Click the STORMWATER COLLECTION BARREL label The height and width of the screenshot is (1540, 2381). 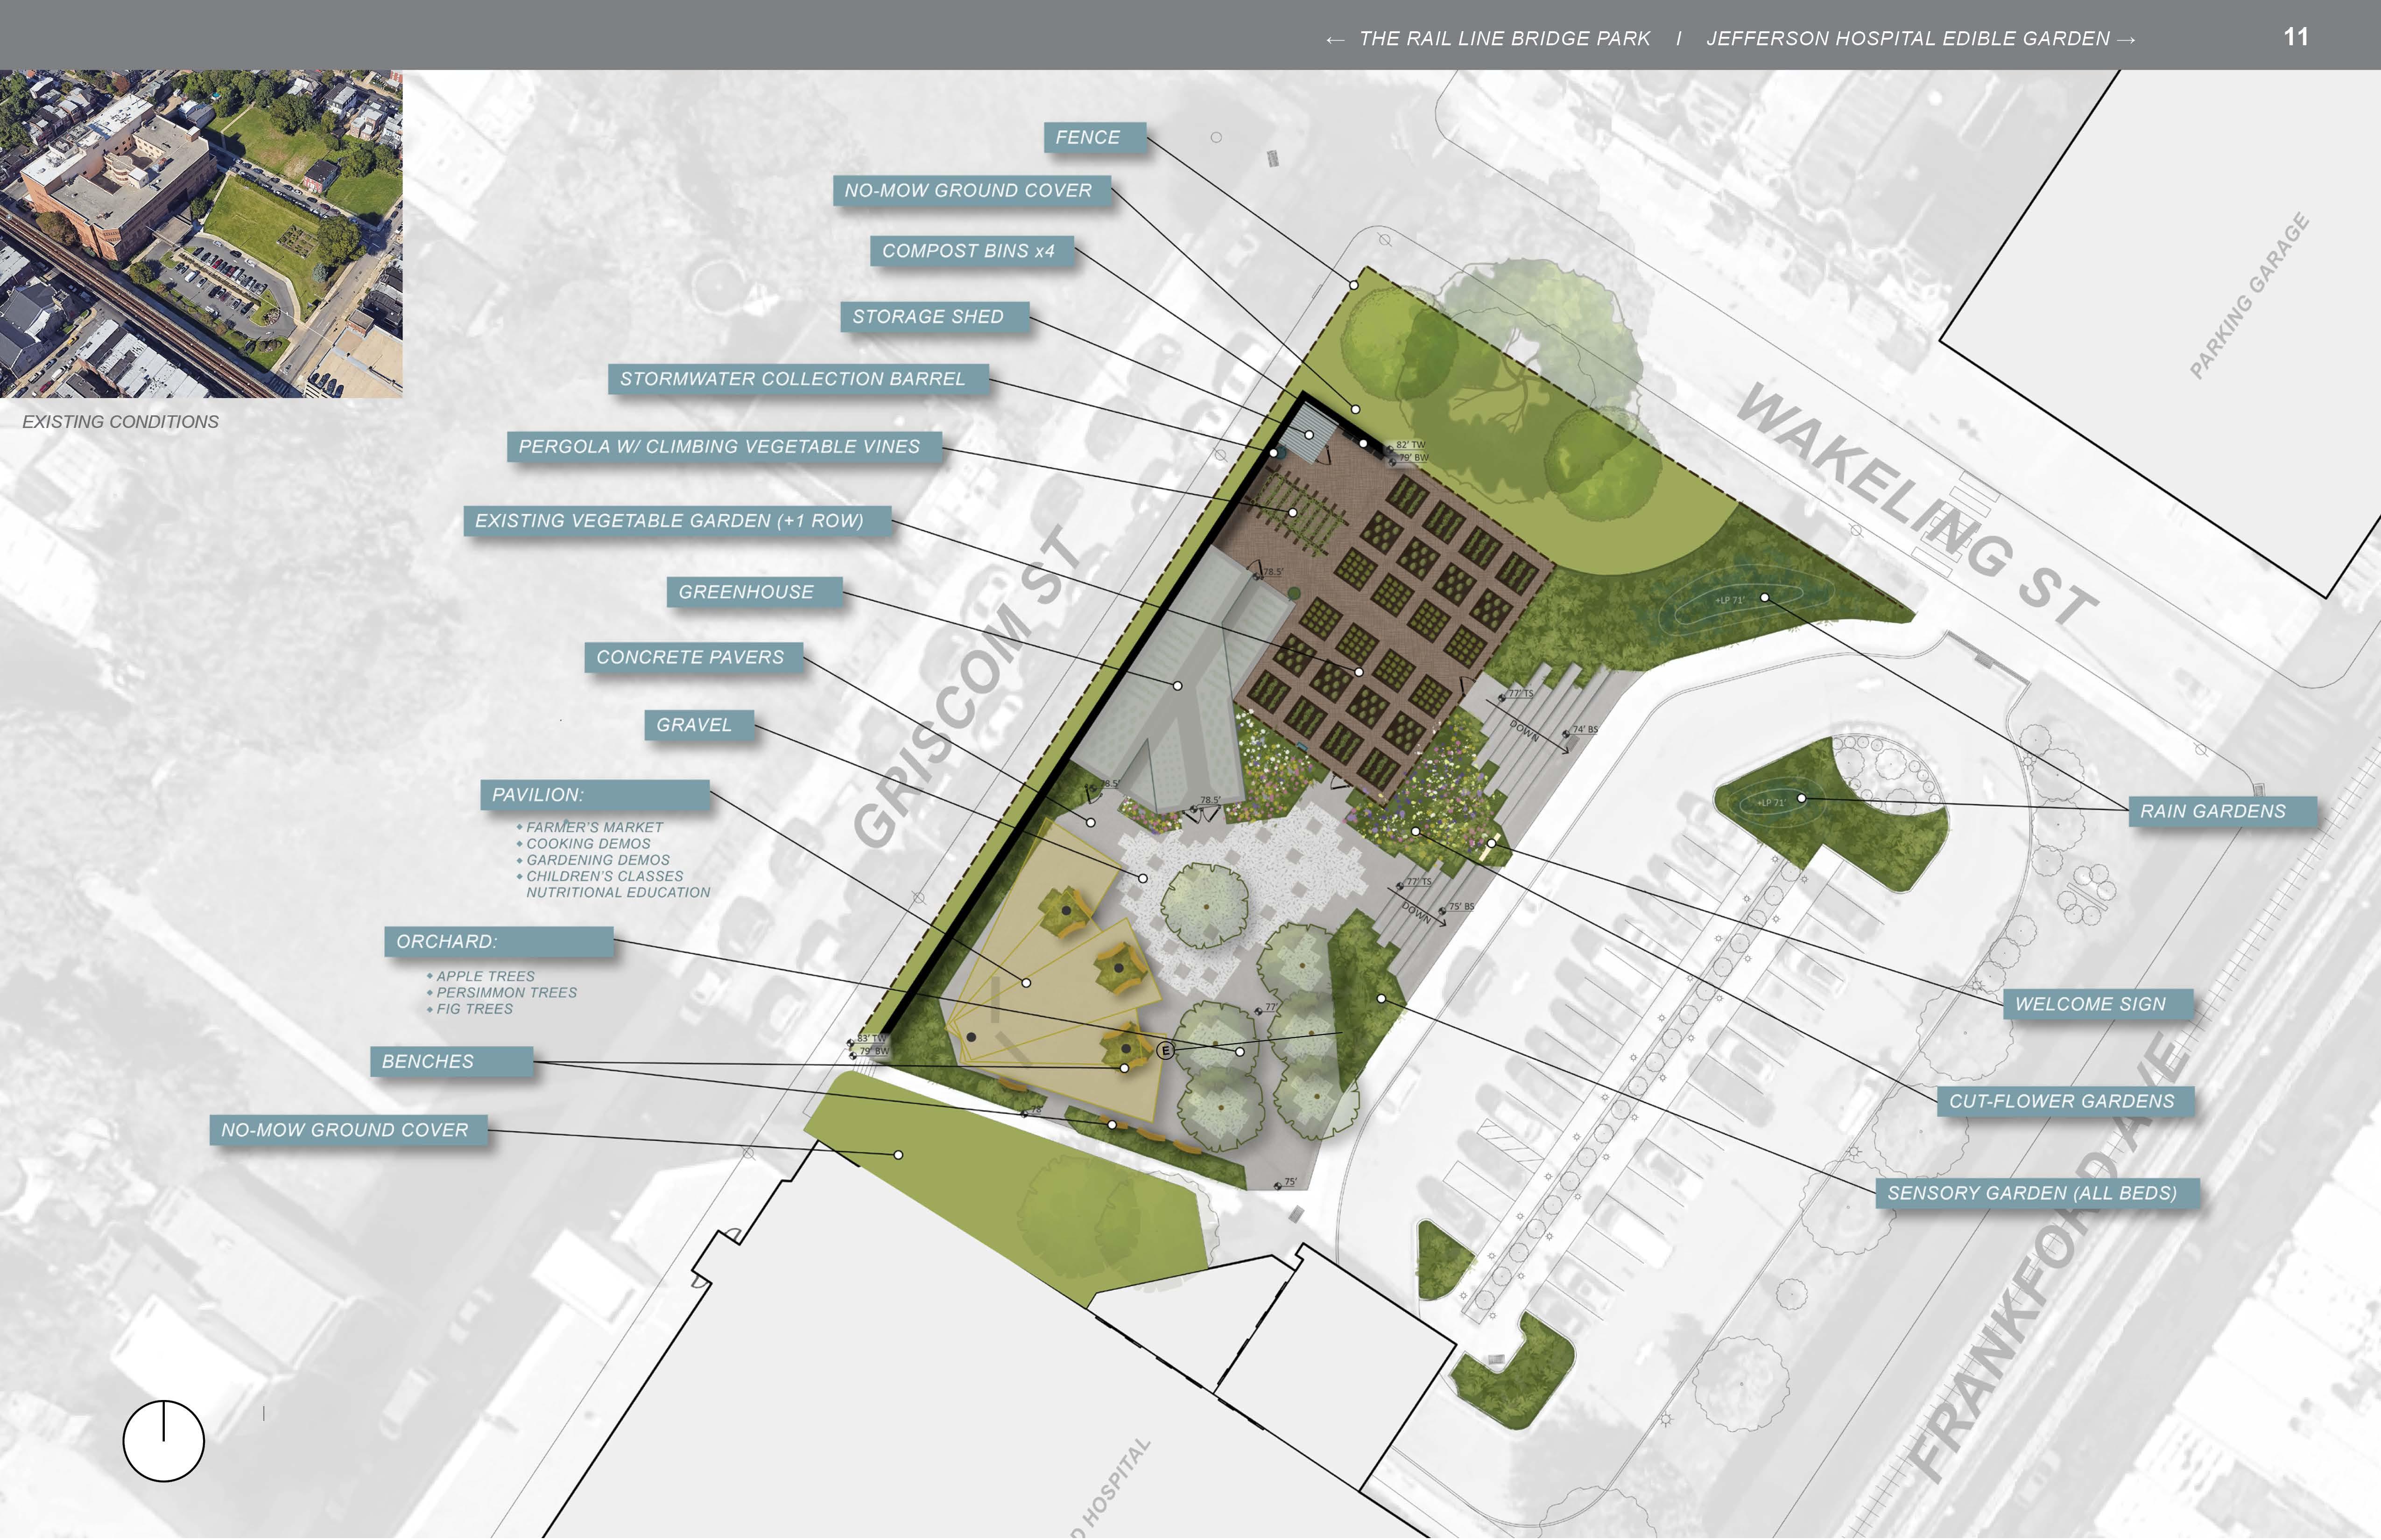click(797, 379)
